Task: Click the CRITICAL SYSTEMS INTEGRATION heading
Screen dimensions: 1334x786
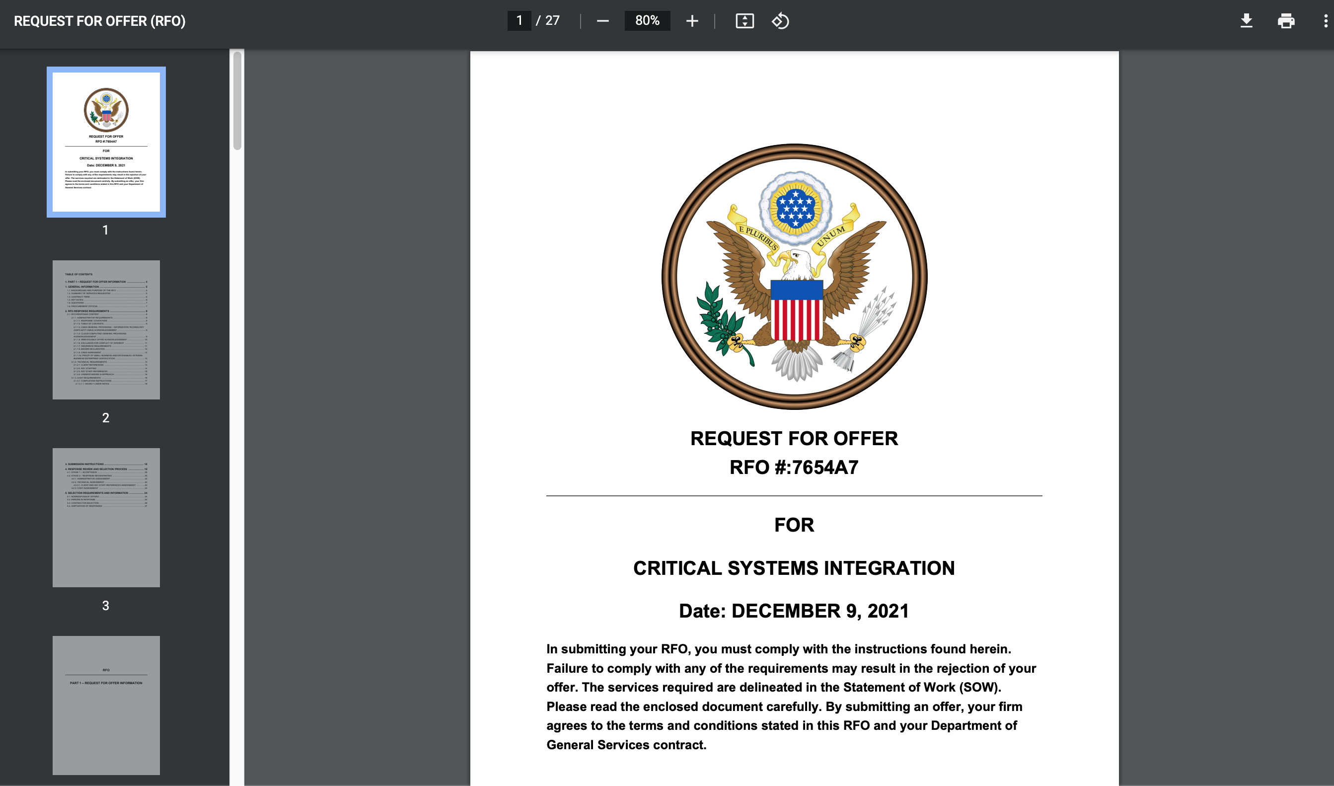Action: click(x=794, y=568)
